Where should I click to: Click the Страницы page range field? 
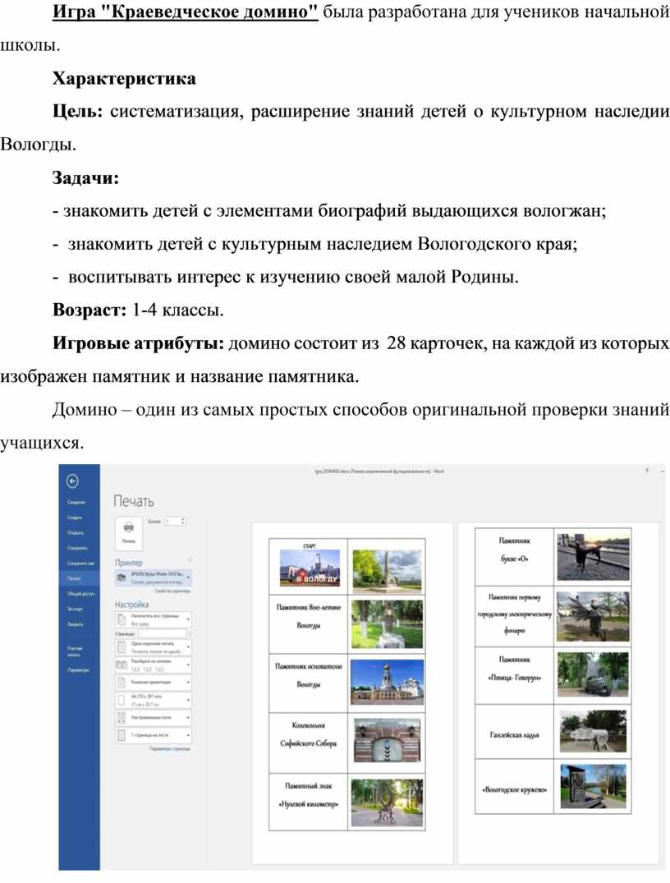(163, 634)
